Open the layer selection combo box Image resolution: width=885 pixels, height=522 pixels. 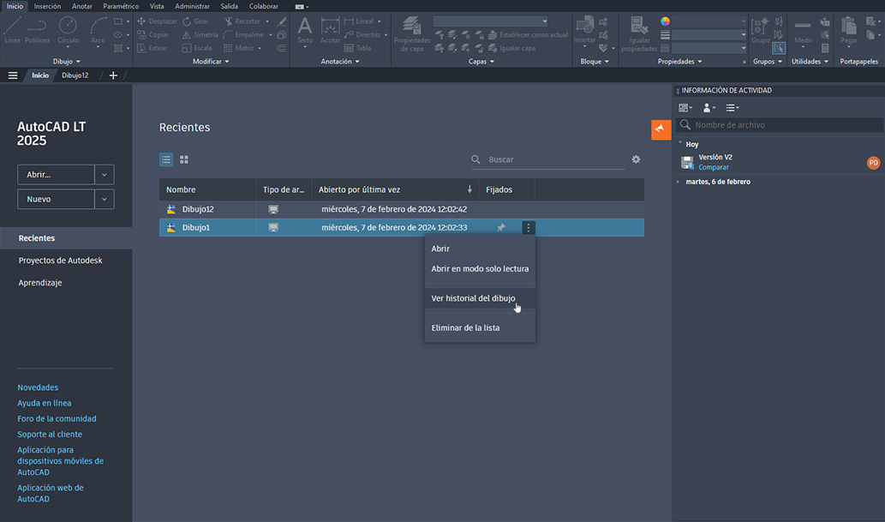coord(490,21)
